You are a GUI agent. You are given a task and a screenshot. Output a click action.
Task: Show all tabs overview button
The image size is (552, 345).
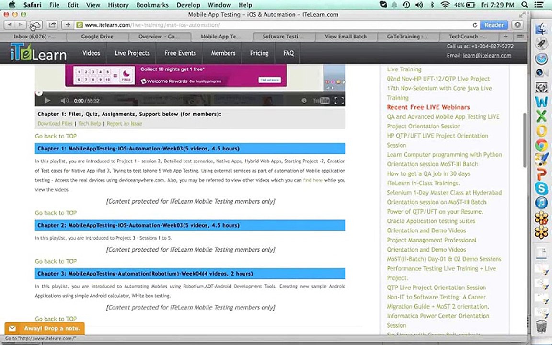(x=520, y=36)
